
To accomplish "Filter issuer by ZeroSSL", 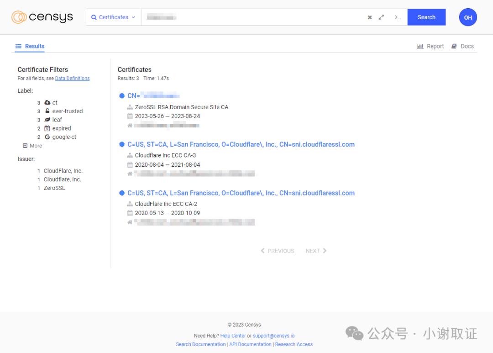I will [54, 188].
